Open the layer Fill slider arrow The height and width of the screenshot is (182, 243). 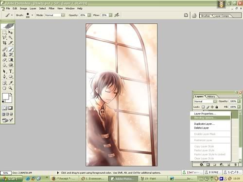pos(239,107)
